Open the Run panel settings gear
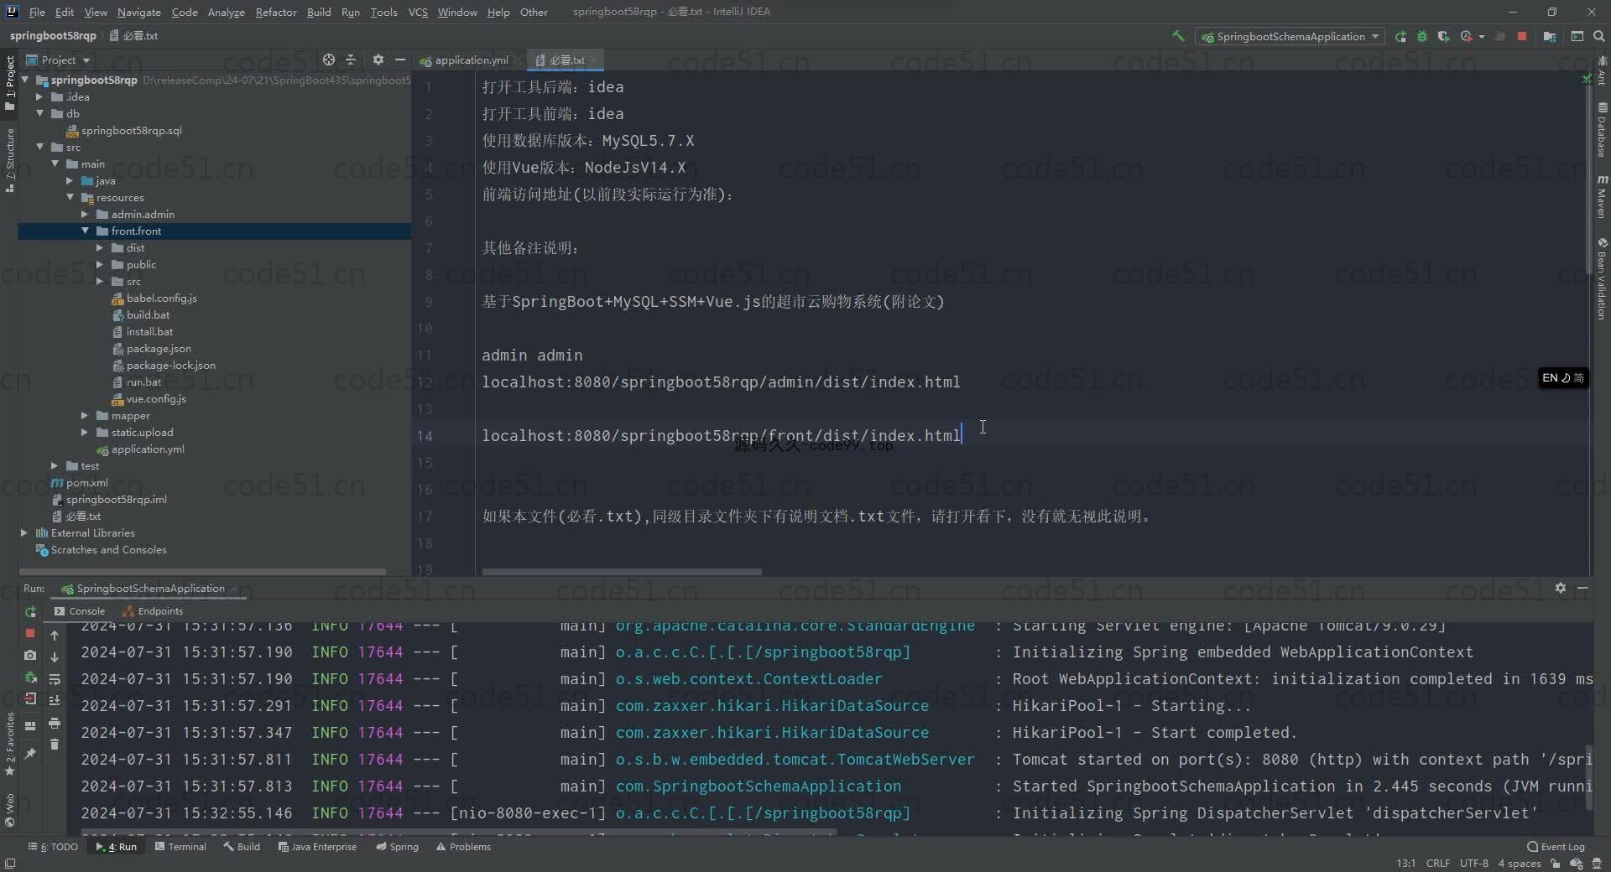The width and height of the screenshot is (1611, 872). [1560, 588]
